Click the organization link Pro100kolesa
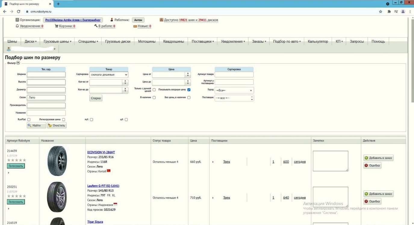This screenshot has width=414, height=225. [73, 20]
